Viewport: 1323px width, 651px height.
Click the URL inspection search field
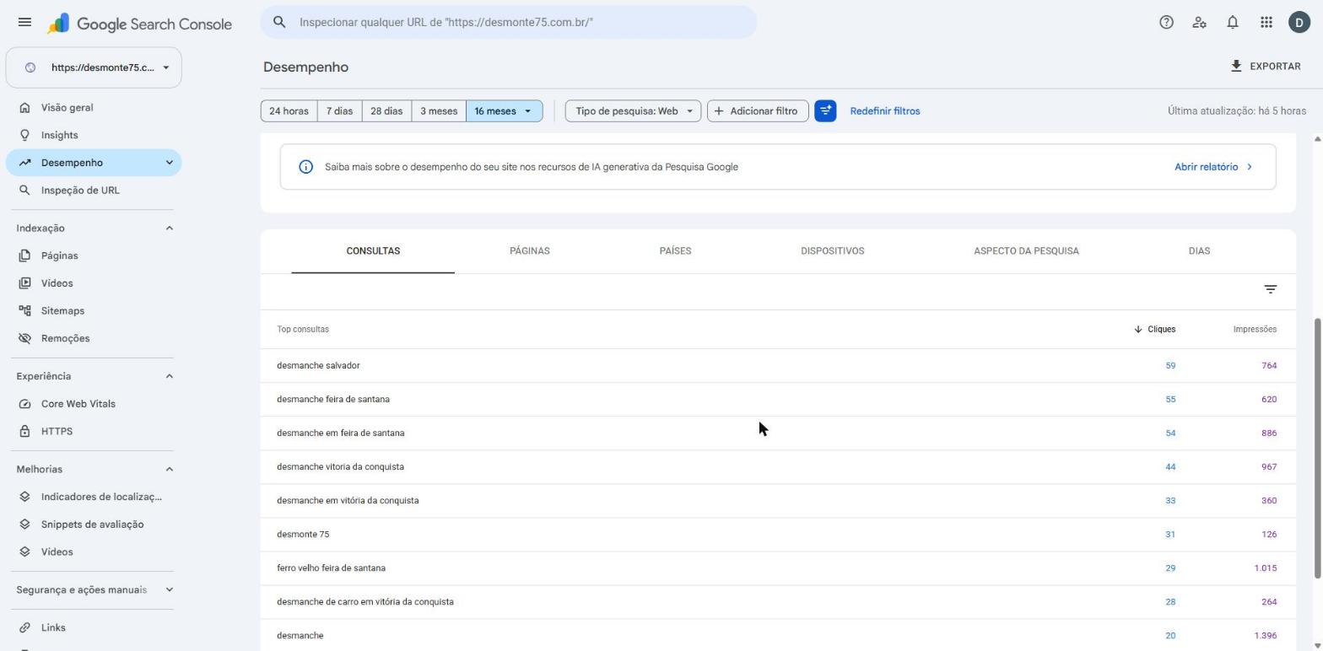click(509, 23)
